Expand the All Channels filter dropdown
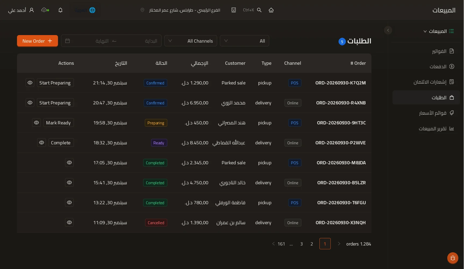 click(191, 41)
